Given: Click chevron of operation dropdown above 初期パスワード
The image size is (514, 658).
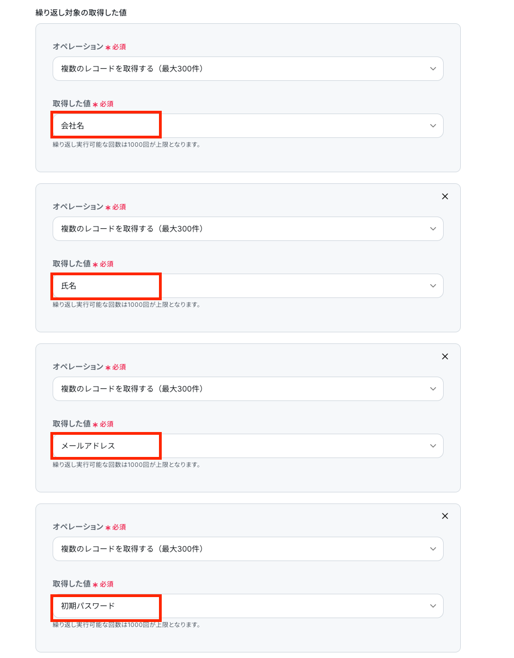Looking at the screenshot, I should 433,549.
